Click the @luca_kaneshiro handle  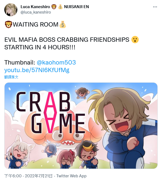click(x=36, y=12)
